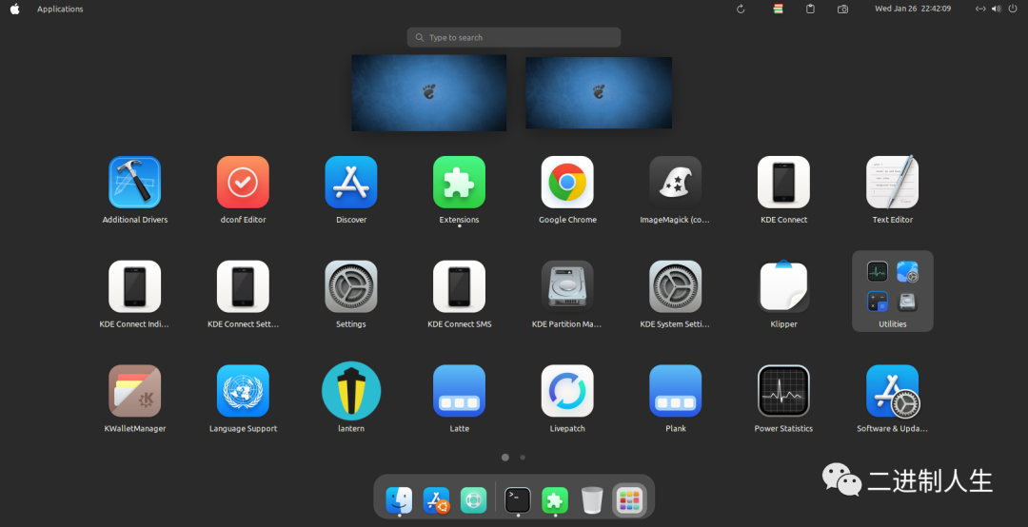Screen dimensions: 1028x527
Task: Open the Text Editor app
Action: pos(892,183)
